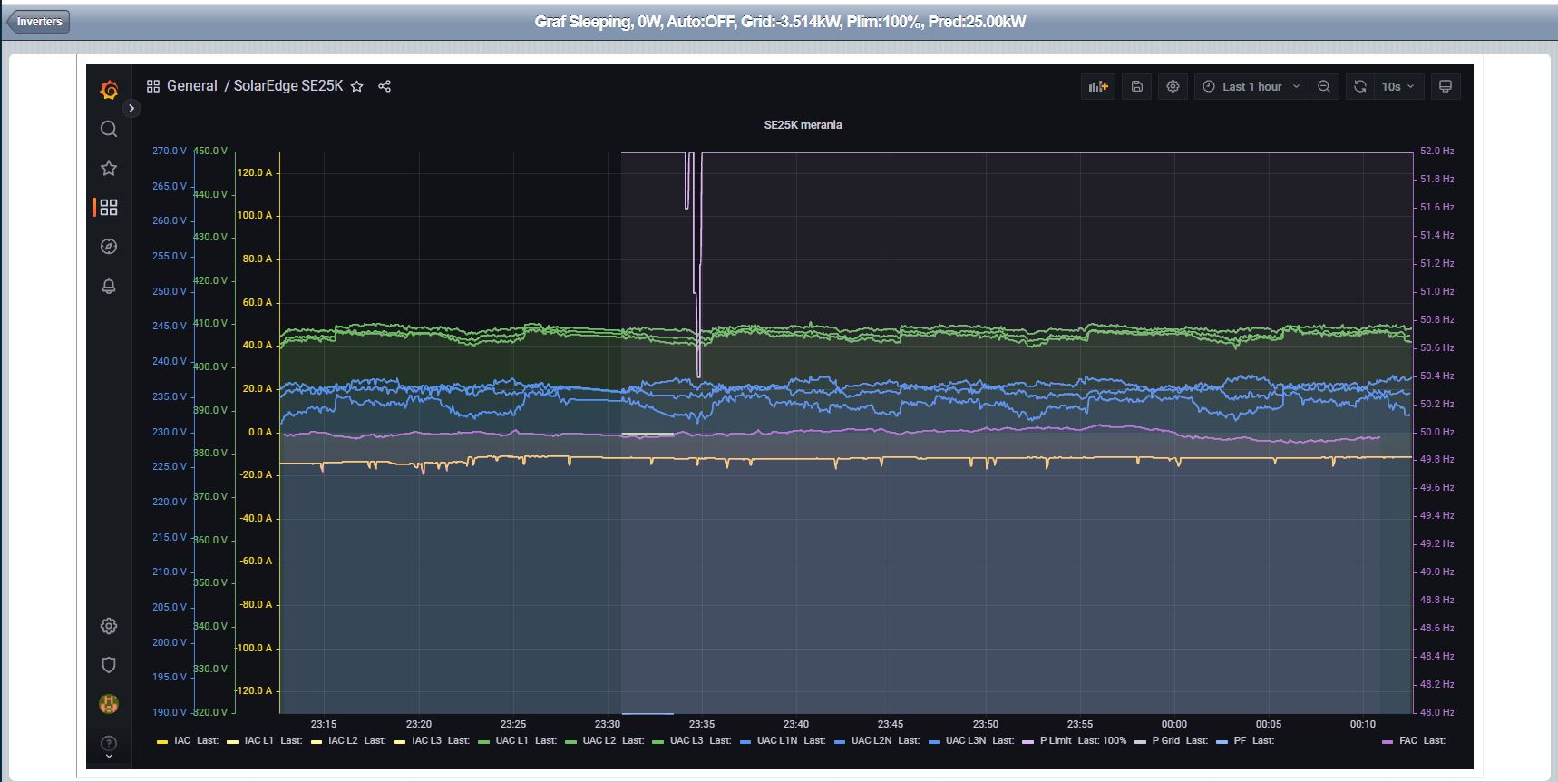Open the 'Last 1 hour' time range picker
This screenshot has width=1558, height=782.
click(1251, 86)
